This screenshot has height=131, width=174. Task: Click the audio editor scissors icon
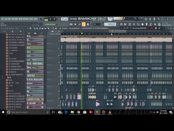(150, 19)
